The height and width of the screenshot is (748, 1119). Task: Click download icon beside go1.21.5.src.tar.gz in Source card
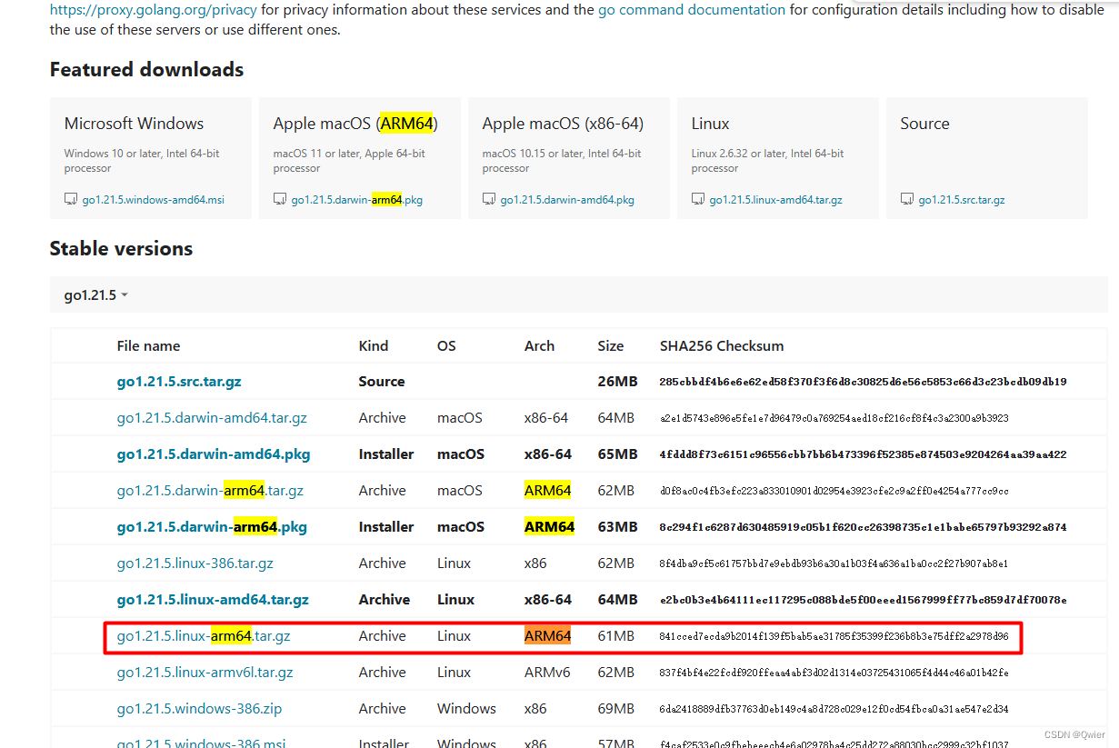(x=907, y=199)
